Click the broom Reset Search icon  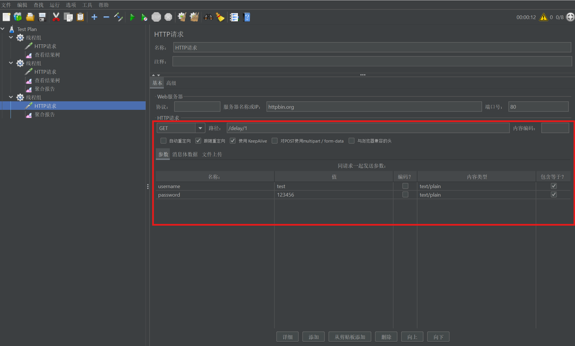tap(220, 17)
